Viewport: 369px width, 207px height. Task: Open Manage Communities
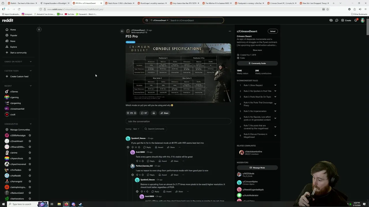click(20, 130)
